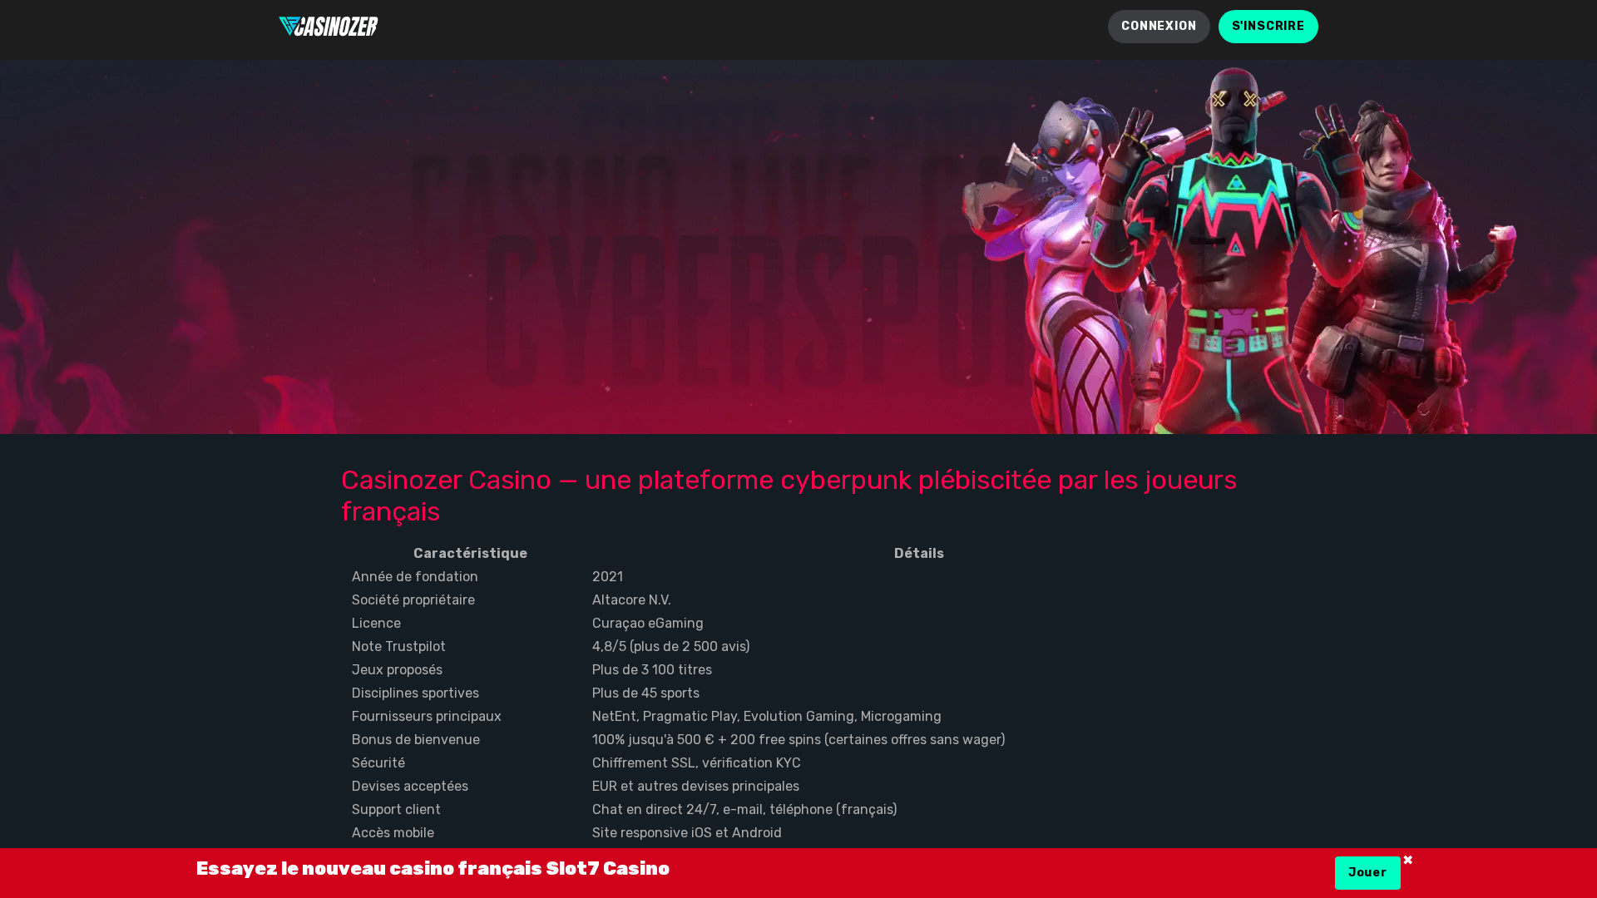1597x898 pixels.
Task: Click the 'Chat en direct 24/7' cell
Action: pos(744,810)
